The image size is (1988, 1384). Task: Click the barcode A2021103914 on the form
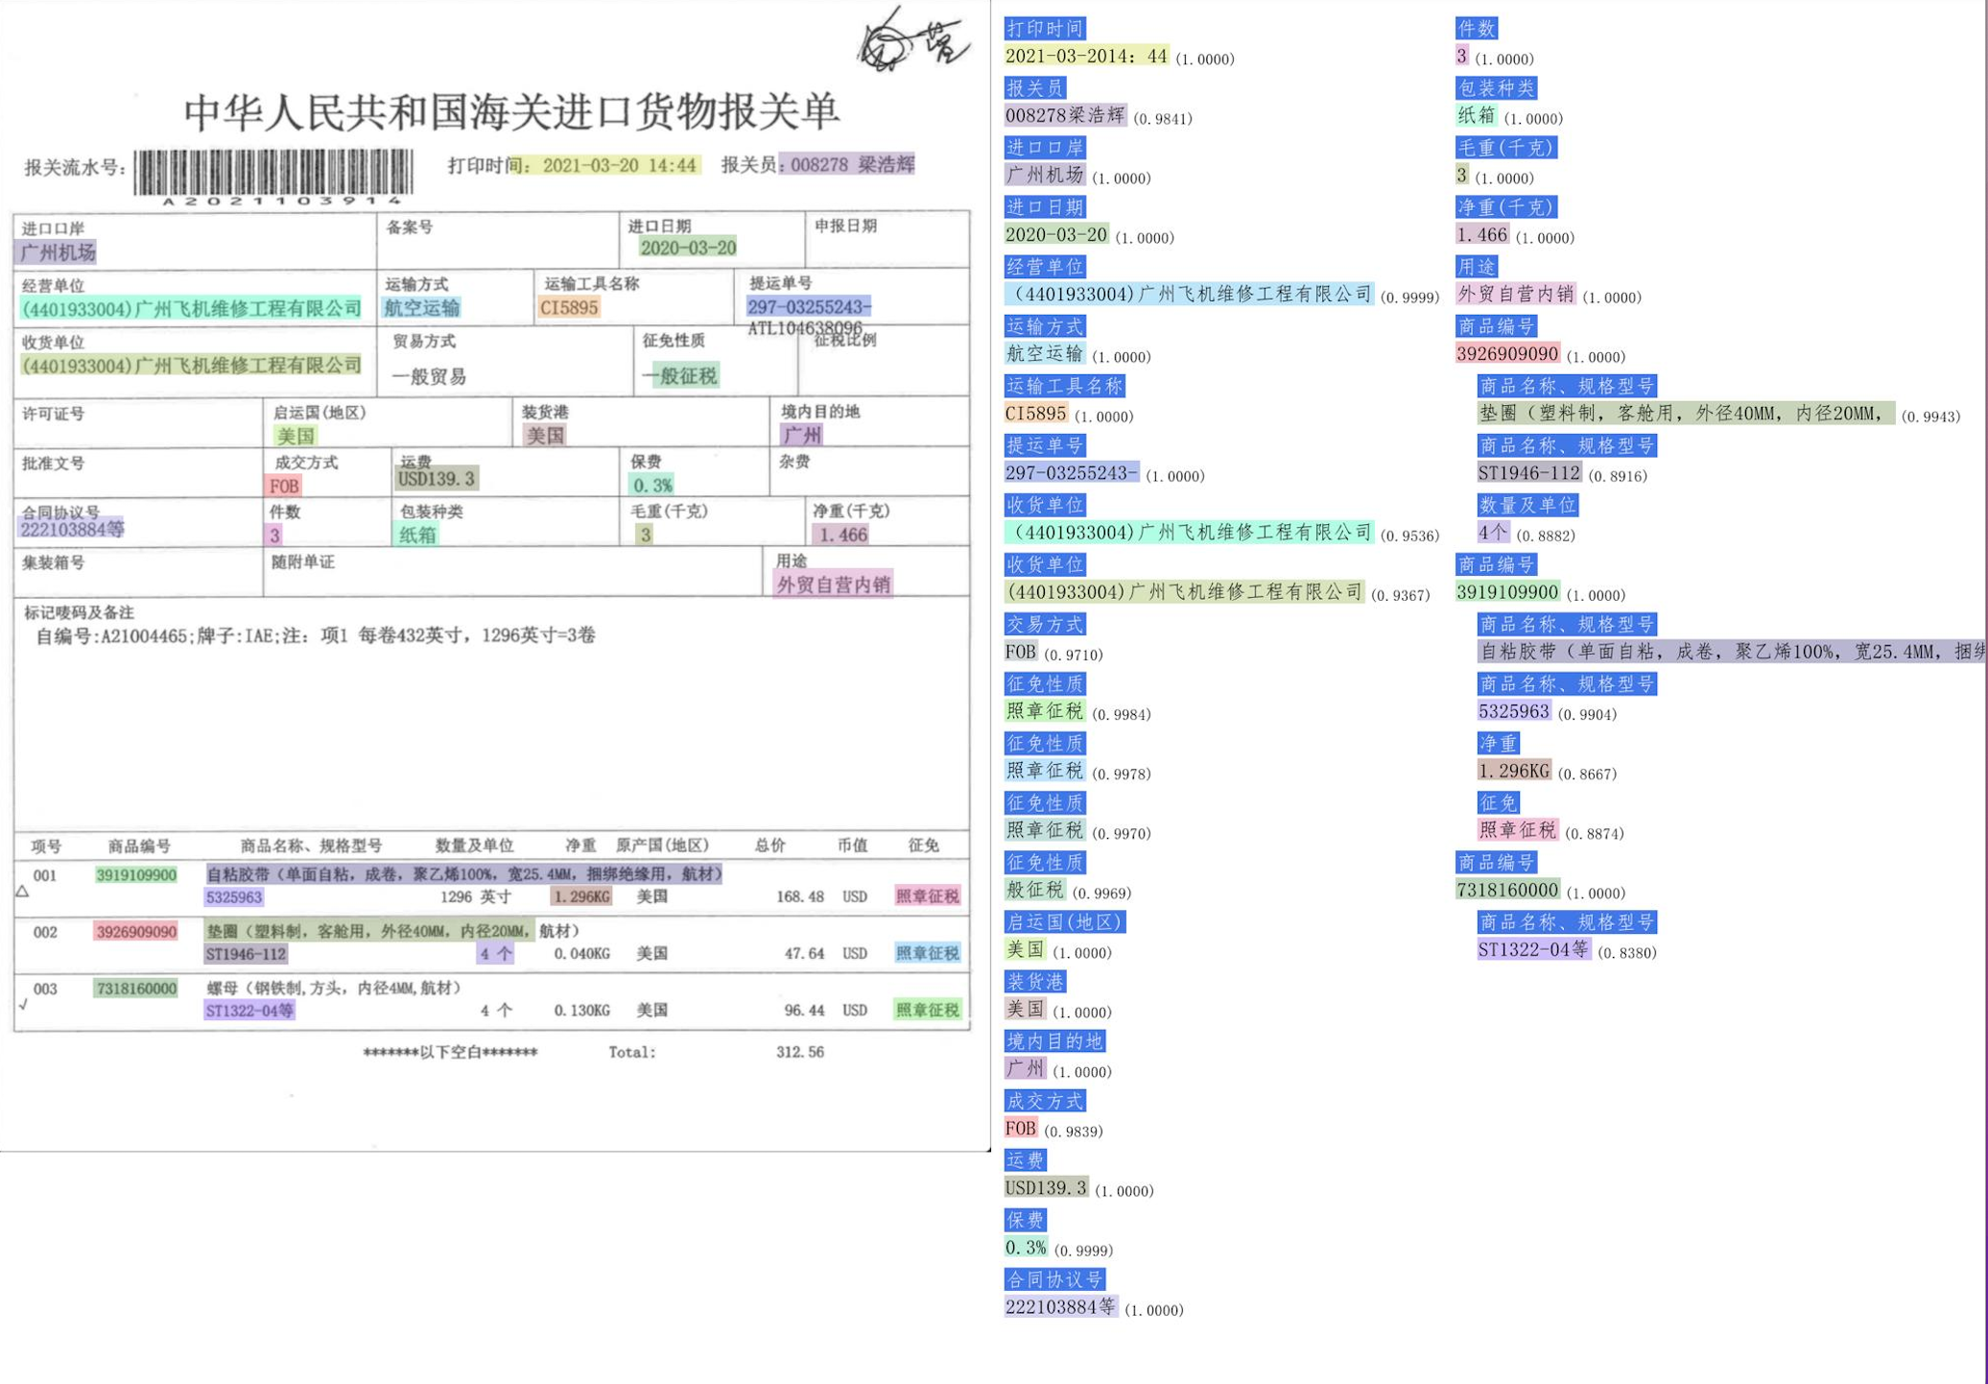coord(274,177)
